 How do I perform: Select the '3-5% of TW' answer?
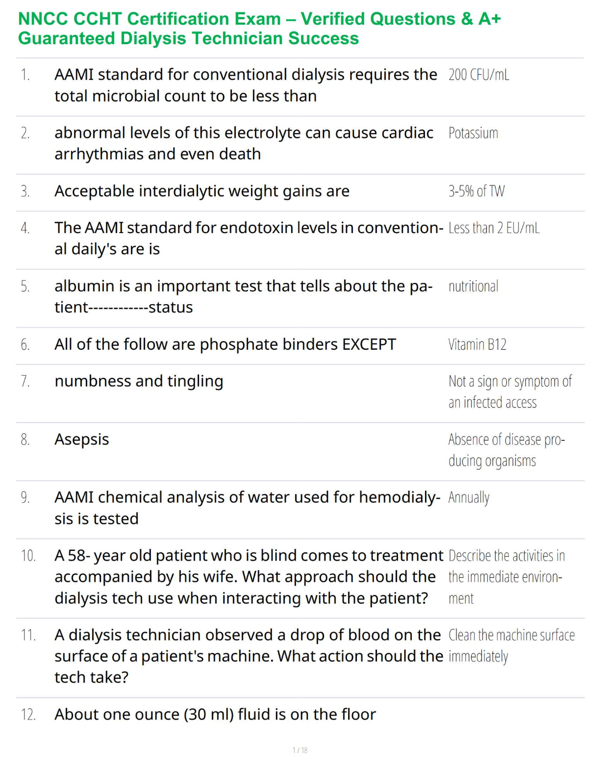(x=476, y=191)
